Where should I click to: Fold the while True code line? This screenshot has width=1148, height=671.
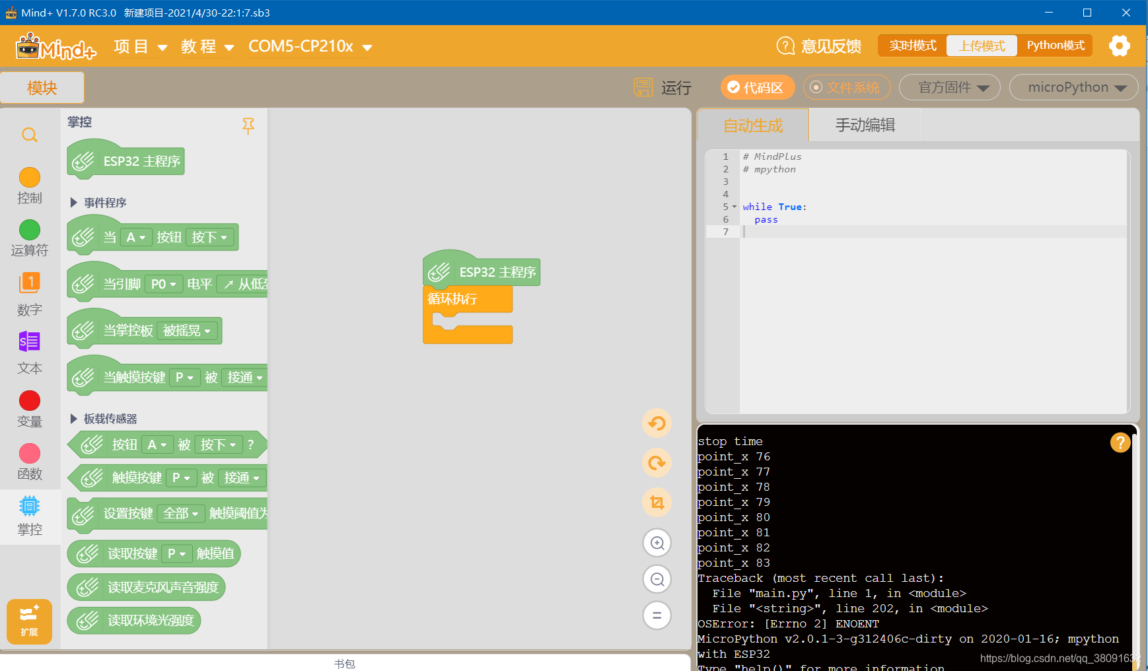[735, 207]
